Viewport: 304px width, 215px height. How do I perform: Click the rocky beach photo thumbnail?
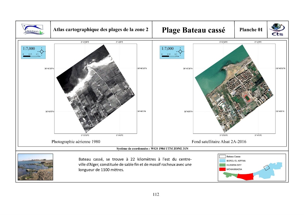[x=35, y=167]
